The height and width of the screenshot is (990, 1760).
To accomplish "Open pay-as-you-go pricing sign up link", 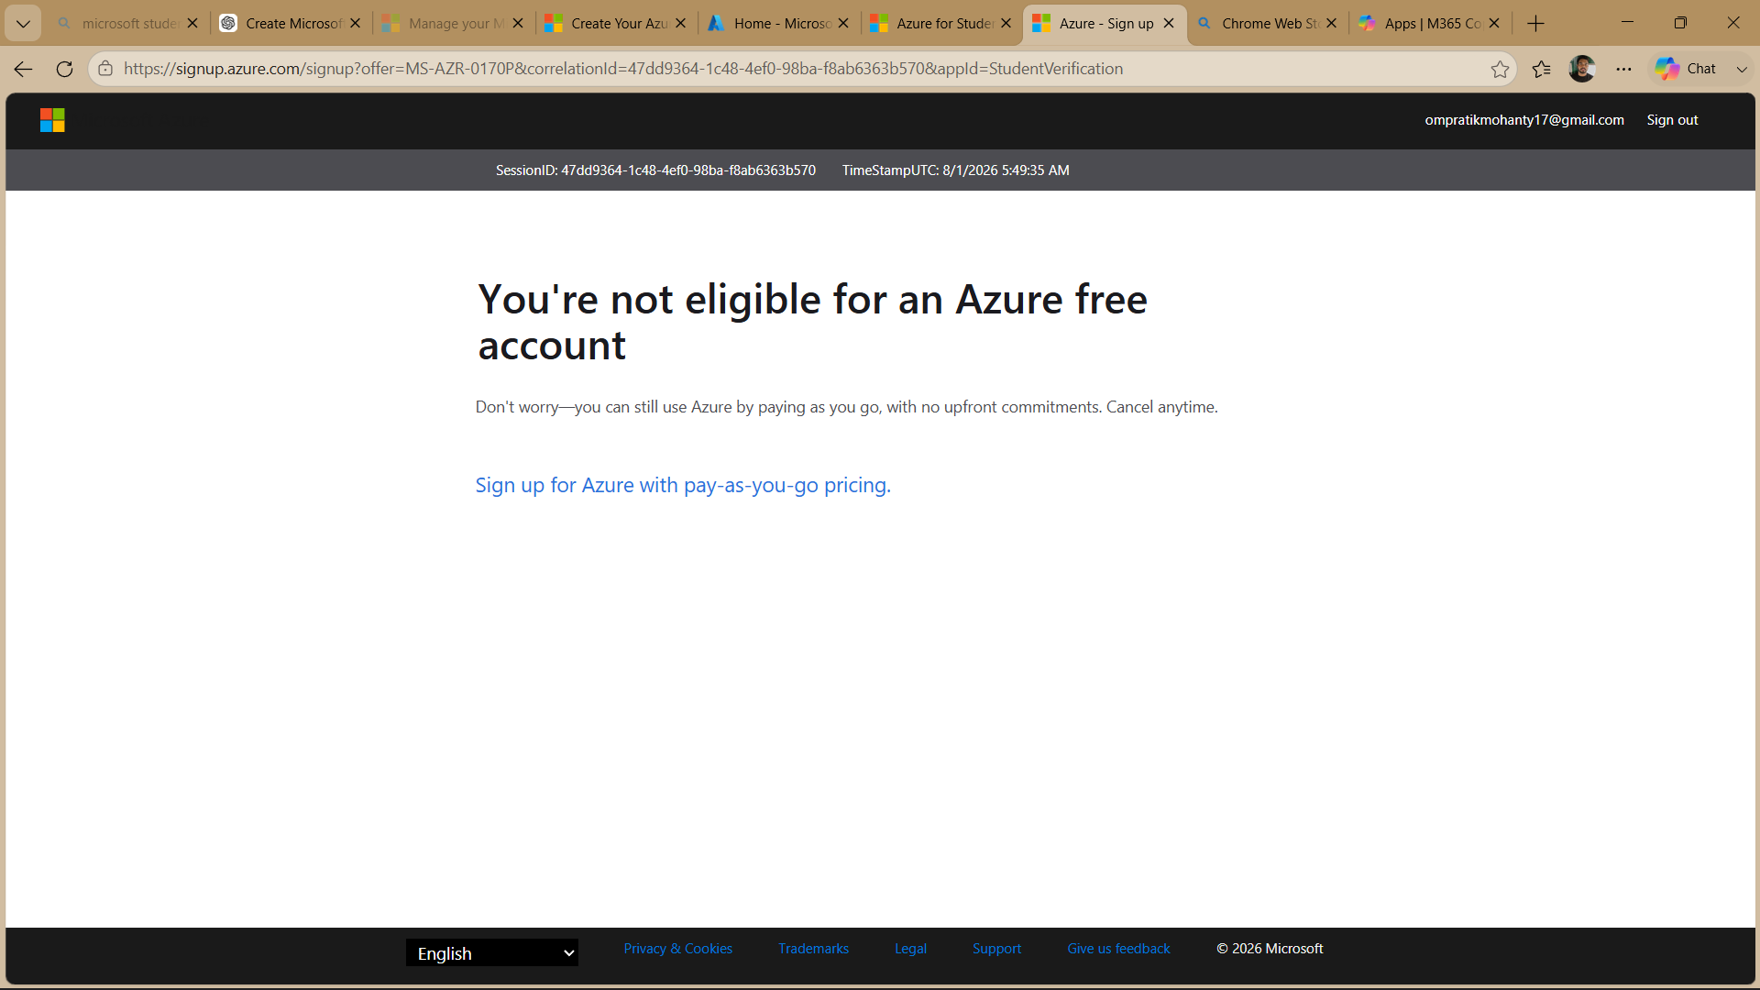I will pyautogui.click(x=683, y=485).
